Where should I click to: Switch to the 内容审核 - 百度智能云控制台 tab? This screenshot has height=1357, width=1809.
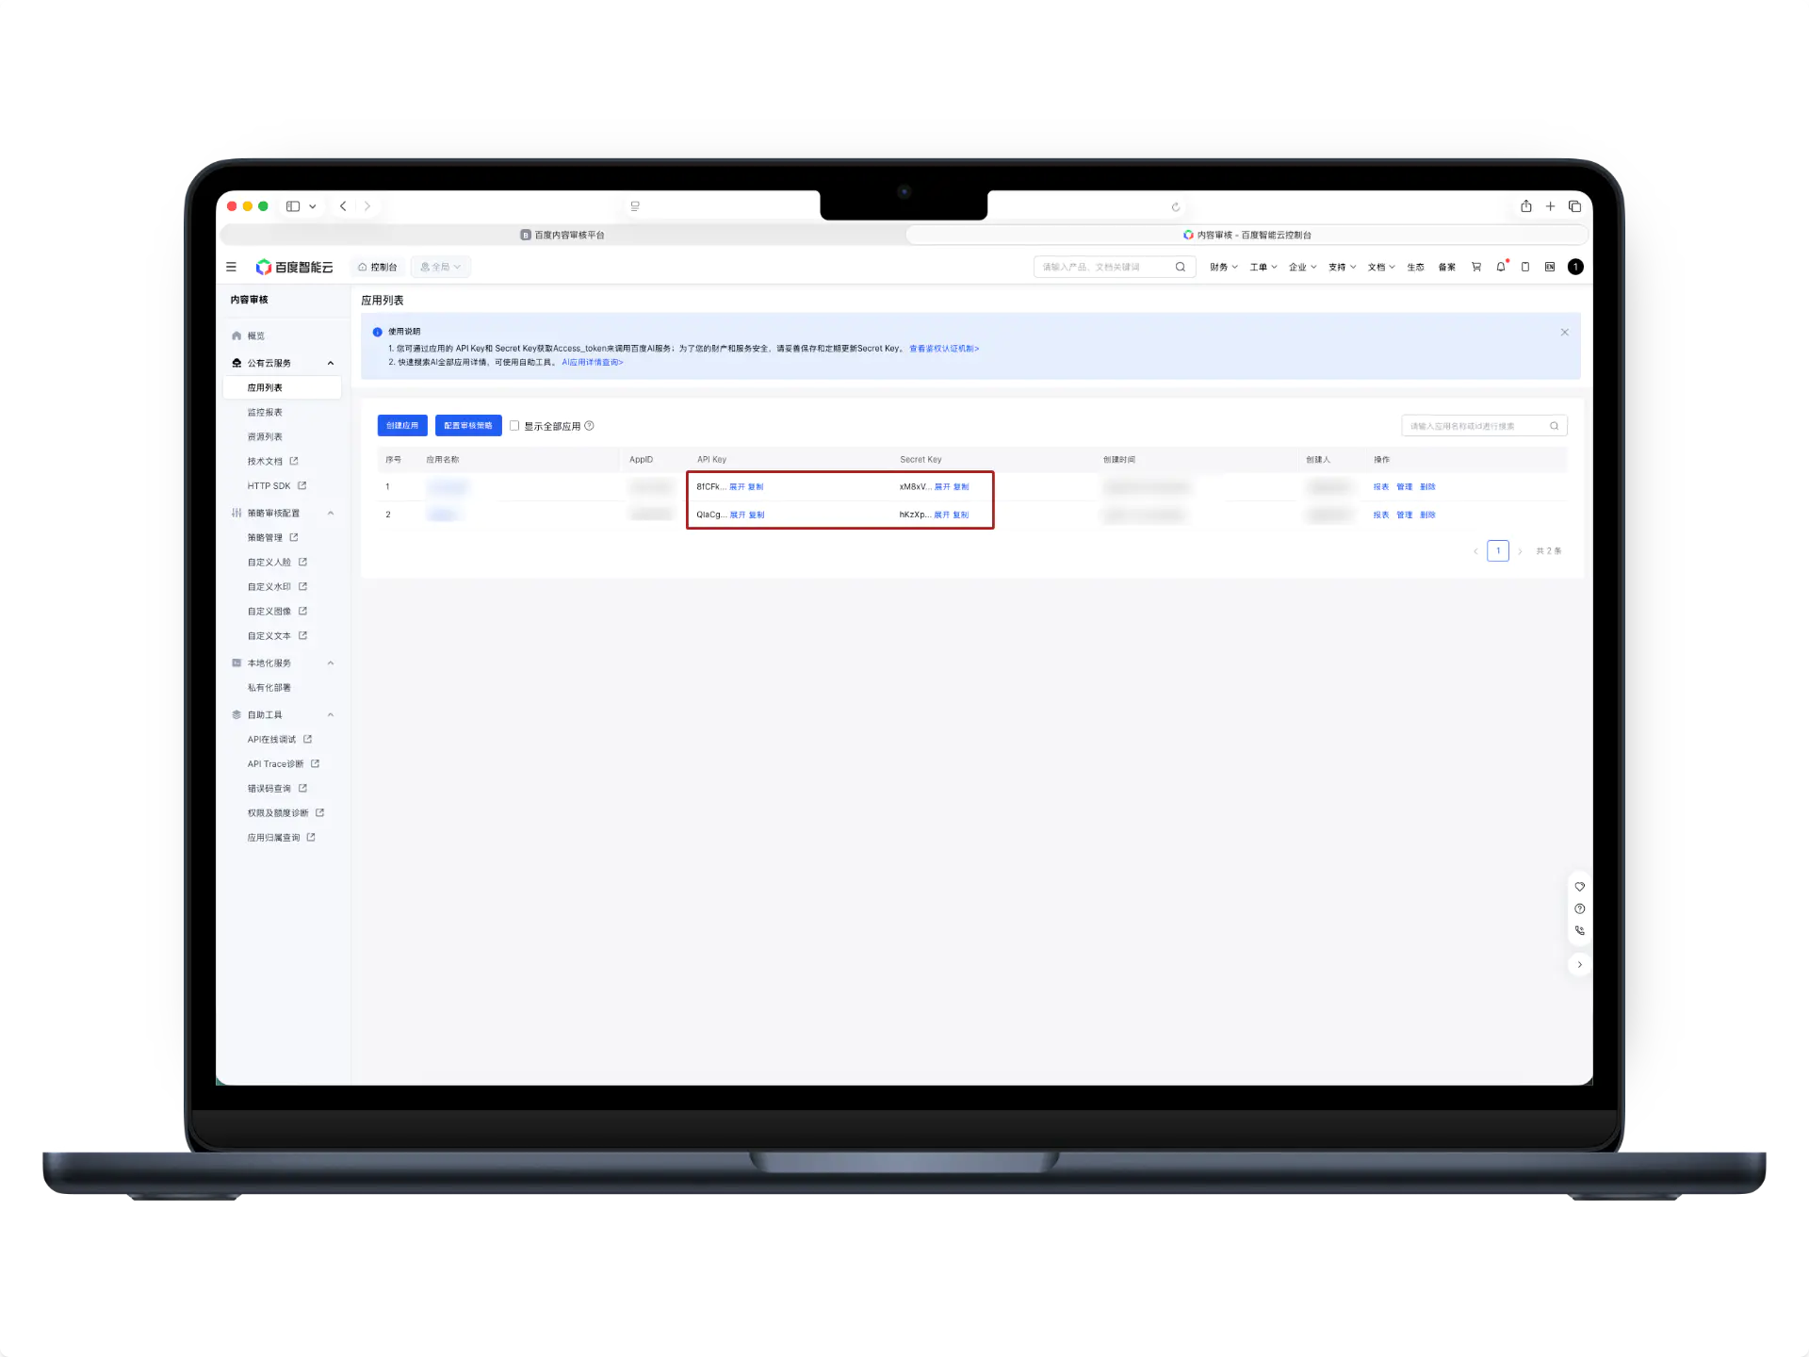[x=1247, y=235]
